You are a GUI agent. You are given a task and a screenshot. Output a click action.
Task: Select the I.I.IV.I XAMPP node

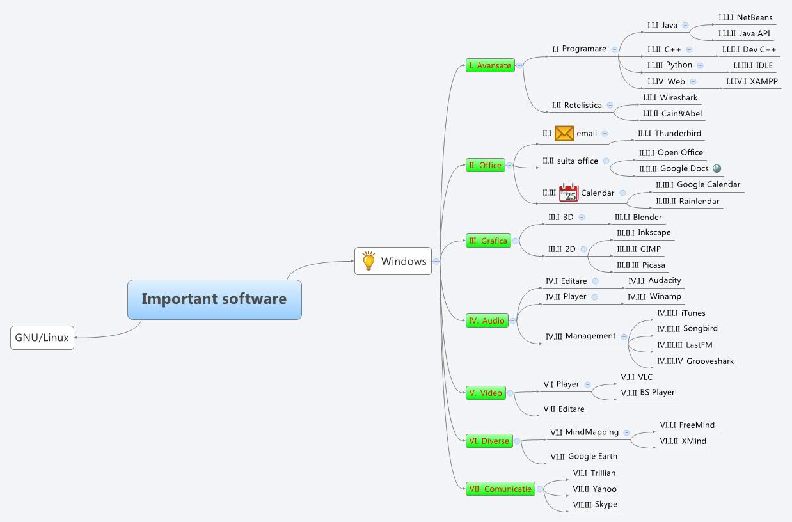click(752, 81)
